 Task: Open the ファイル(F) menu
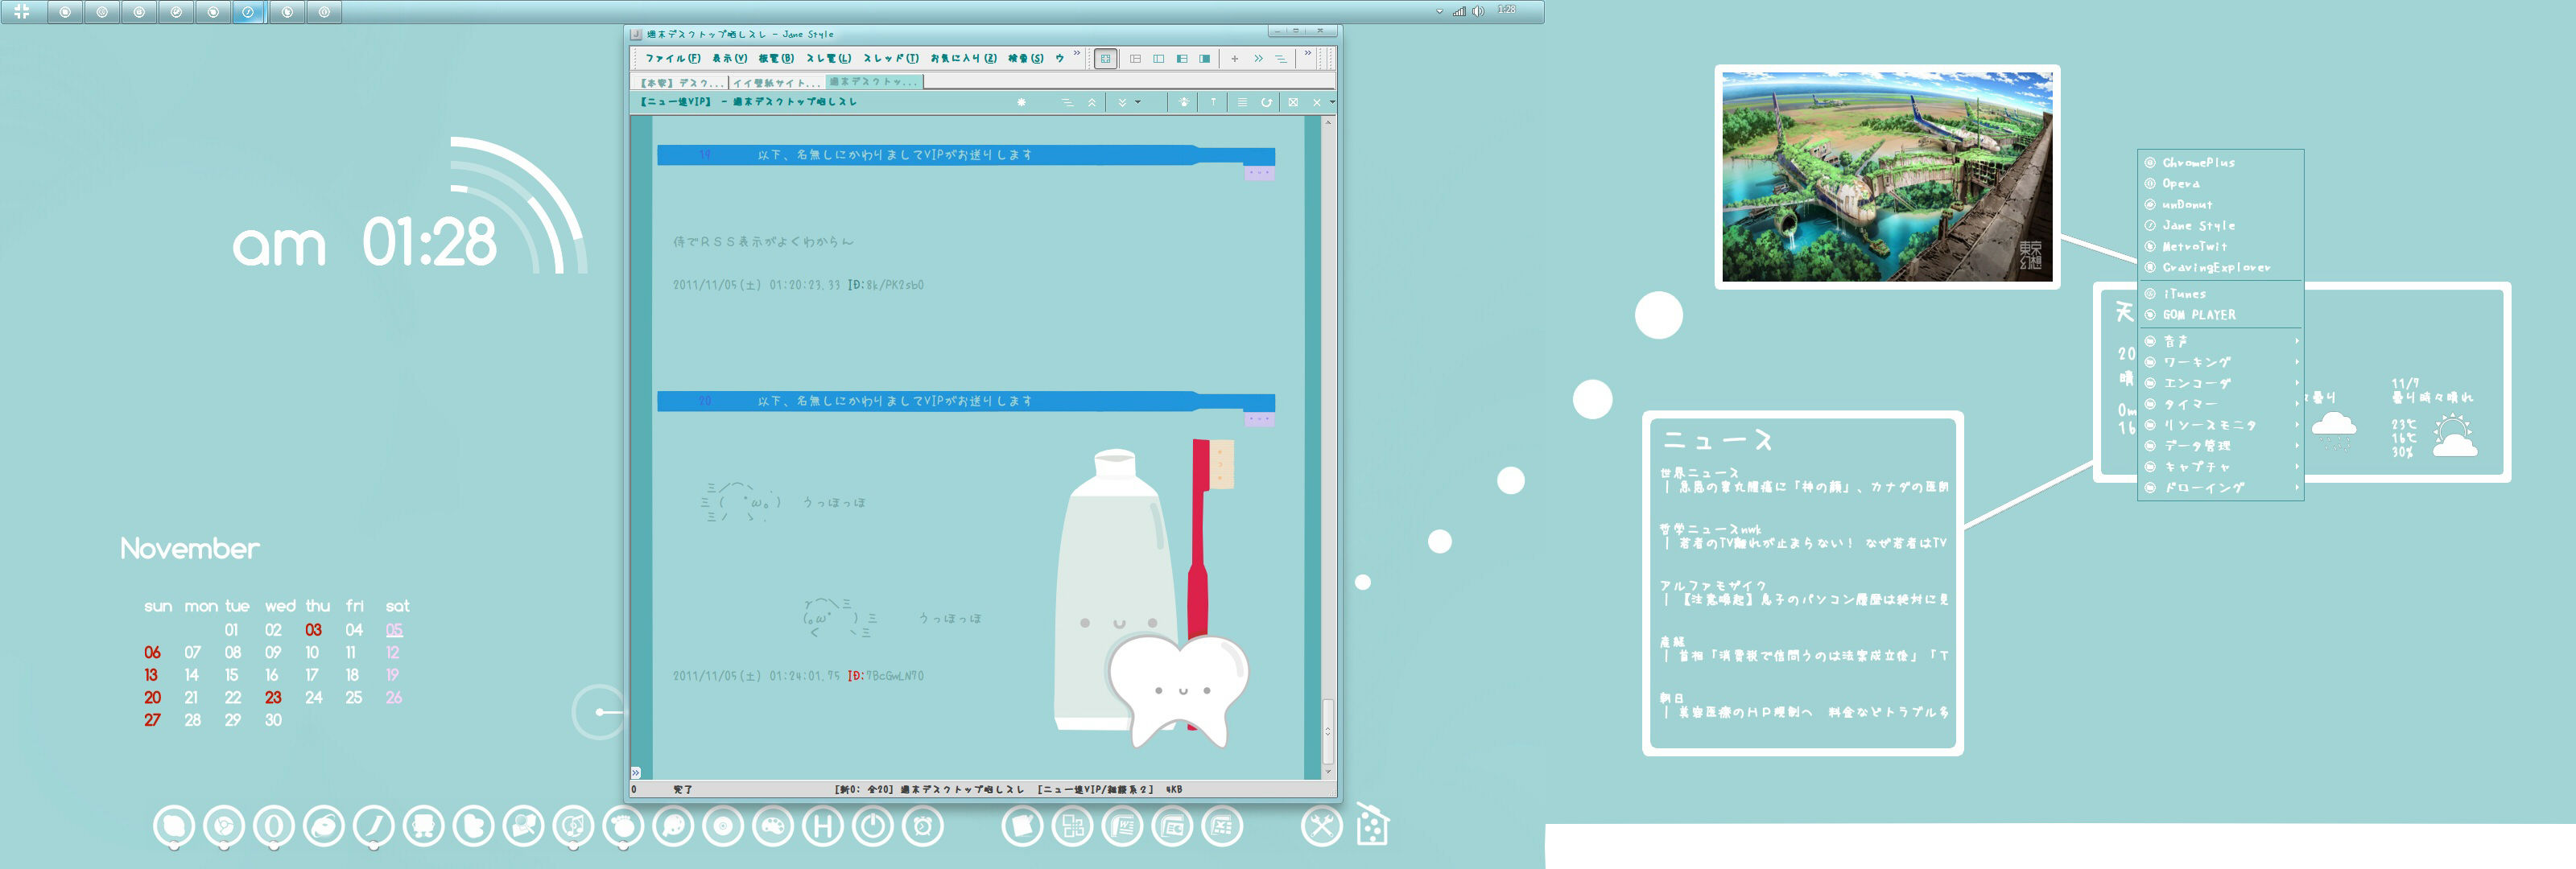673,59
